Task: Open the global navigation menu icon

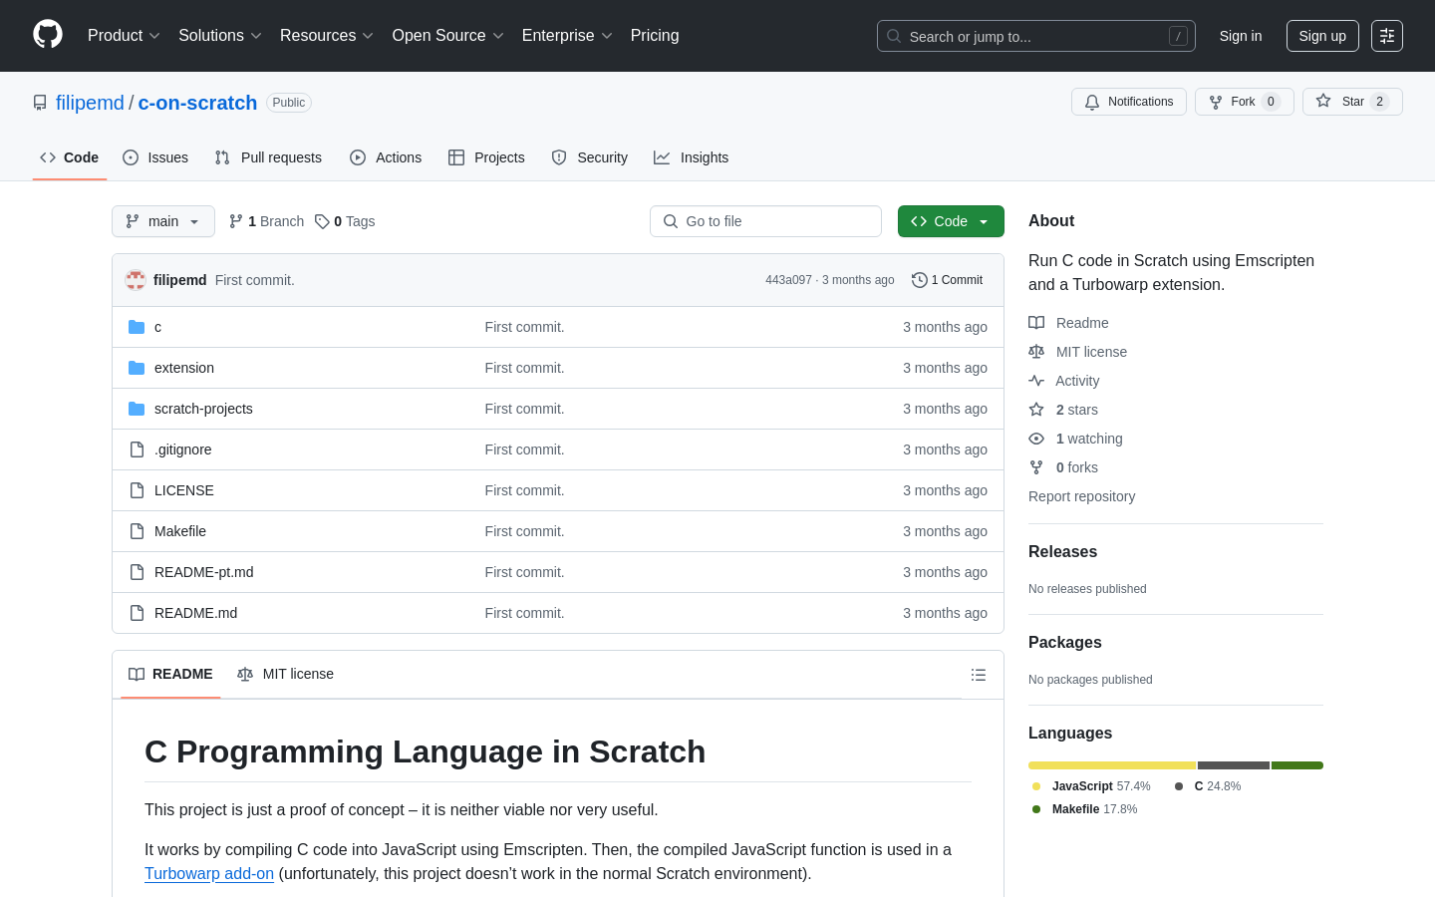Action: point(1387,36)
